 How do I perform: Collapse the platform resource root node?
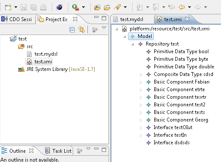[x=117, y=29]
